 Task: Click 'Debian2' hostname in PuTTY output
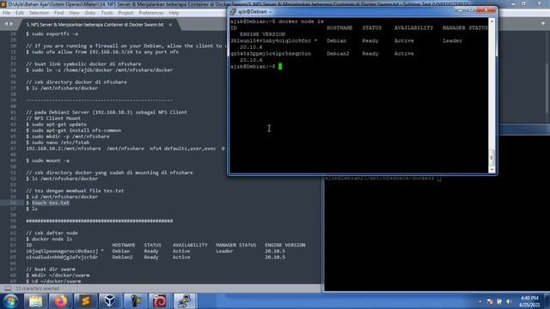point(338,53)
